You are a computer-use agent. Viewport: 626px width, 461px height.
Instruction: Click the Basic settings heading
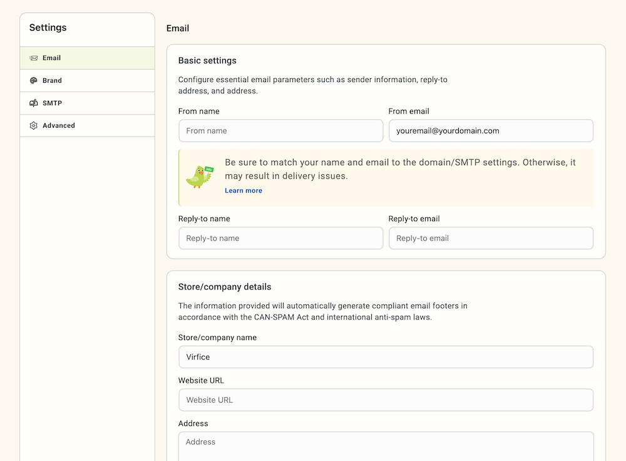point(207,60)
